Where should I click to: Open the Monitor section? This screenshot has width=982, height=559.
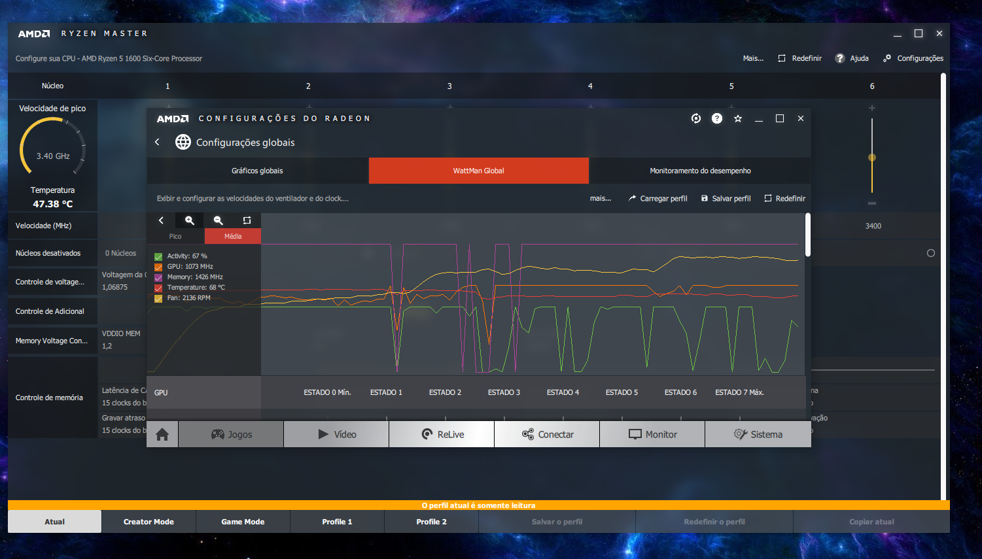click(x=652, y=434)
